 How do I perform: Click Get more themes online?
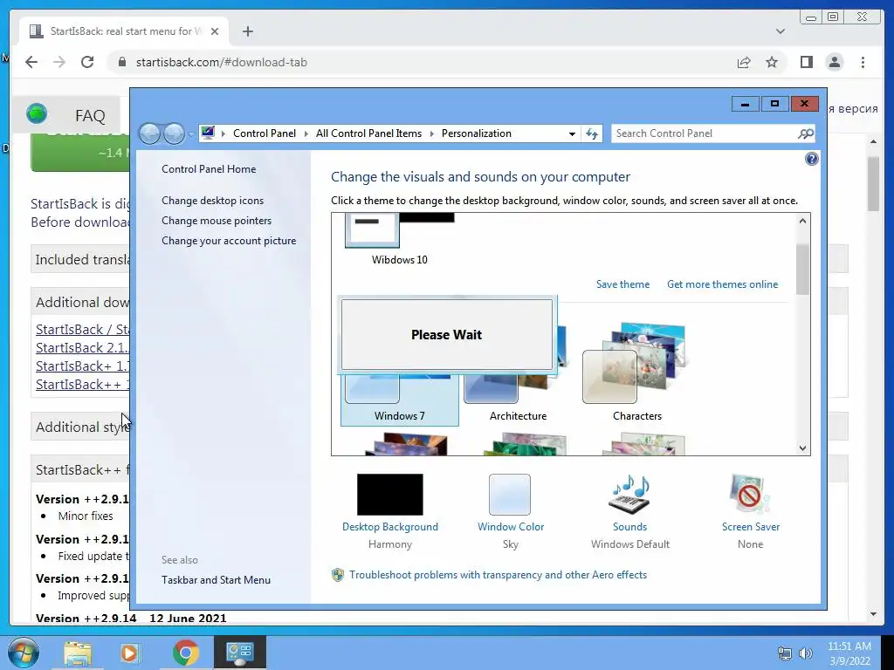coord(722,284)
